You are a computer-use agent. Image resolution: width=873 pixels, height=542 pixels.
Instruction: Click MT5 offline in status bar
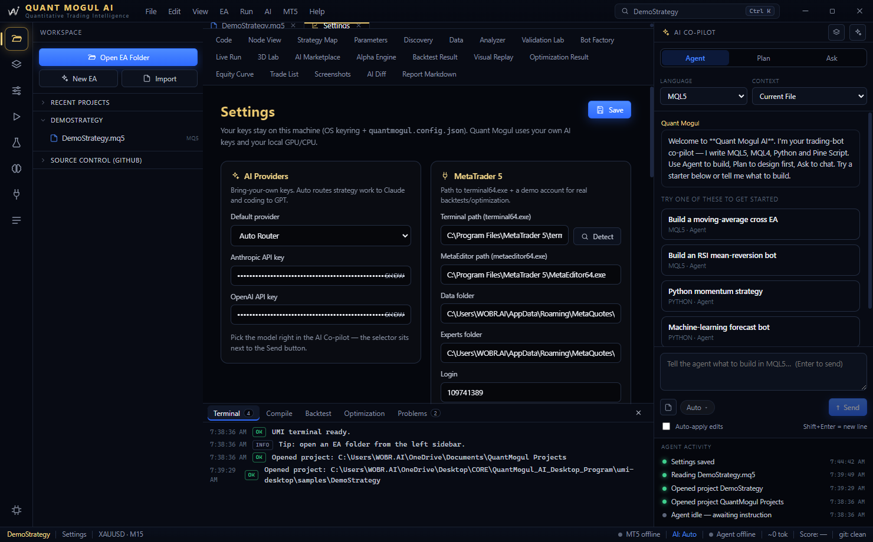[x=639, y=534]
